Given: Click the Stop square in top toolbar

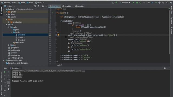Looking at the screenshot, I should point(144,2).
